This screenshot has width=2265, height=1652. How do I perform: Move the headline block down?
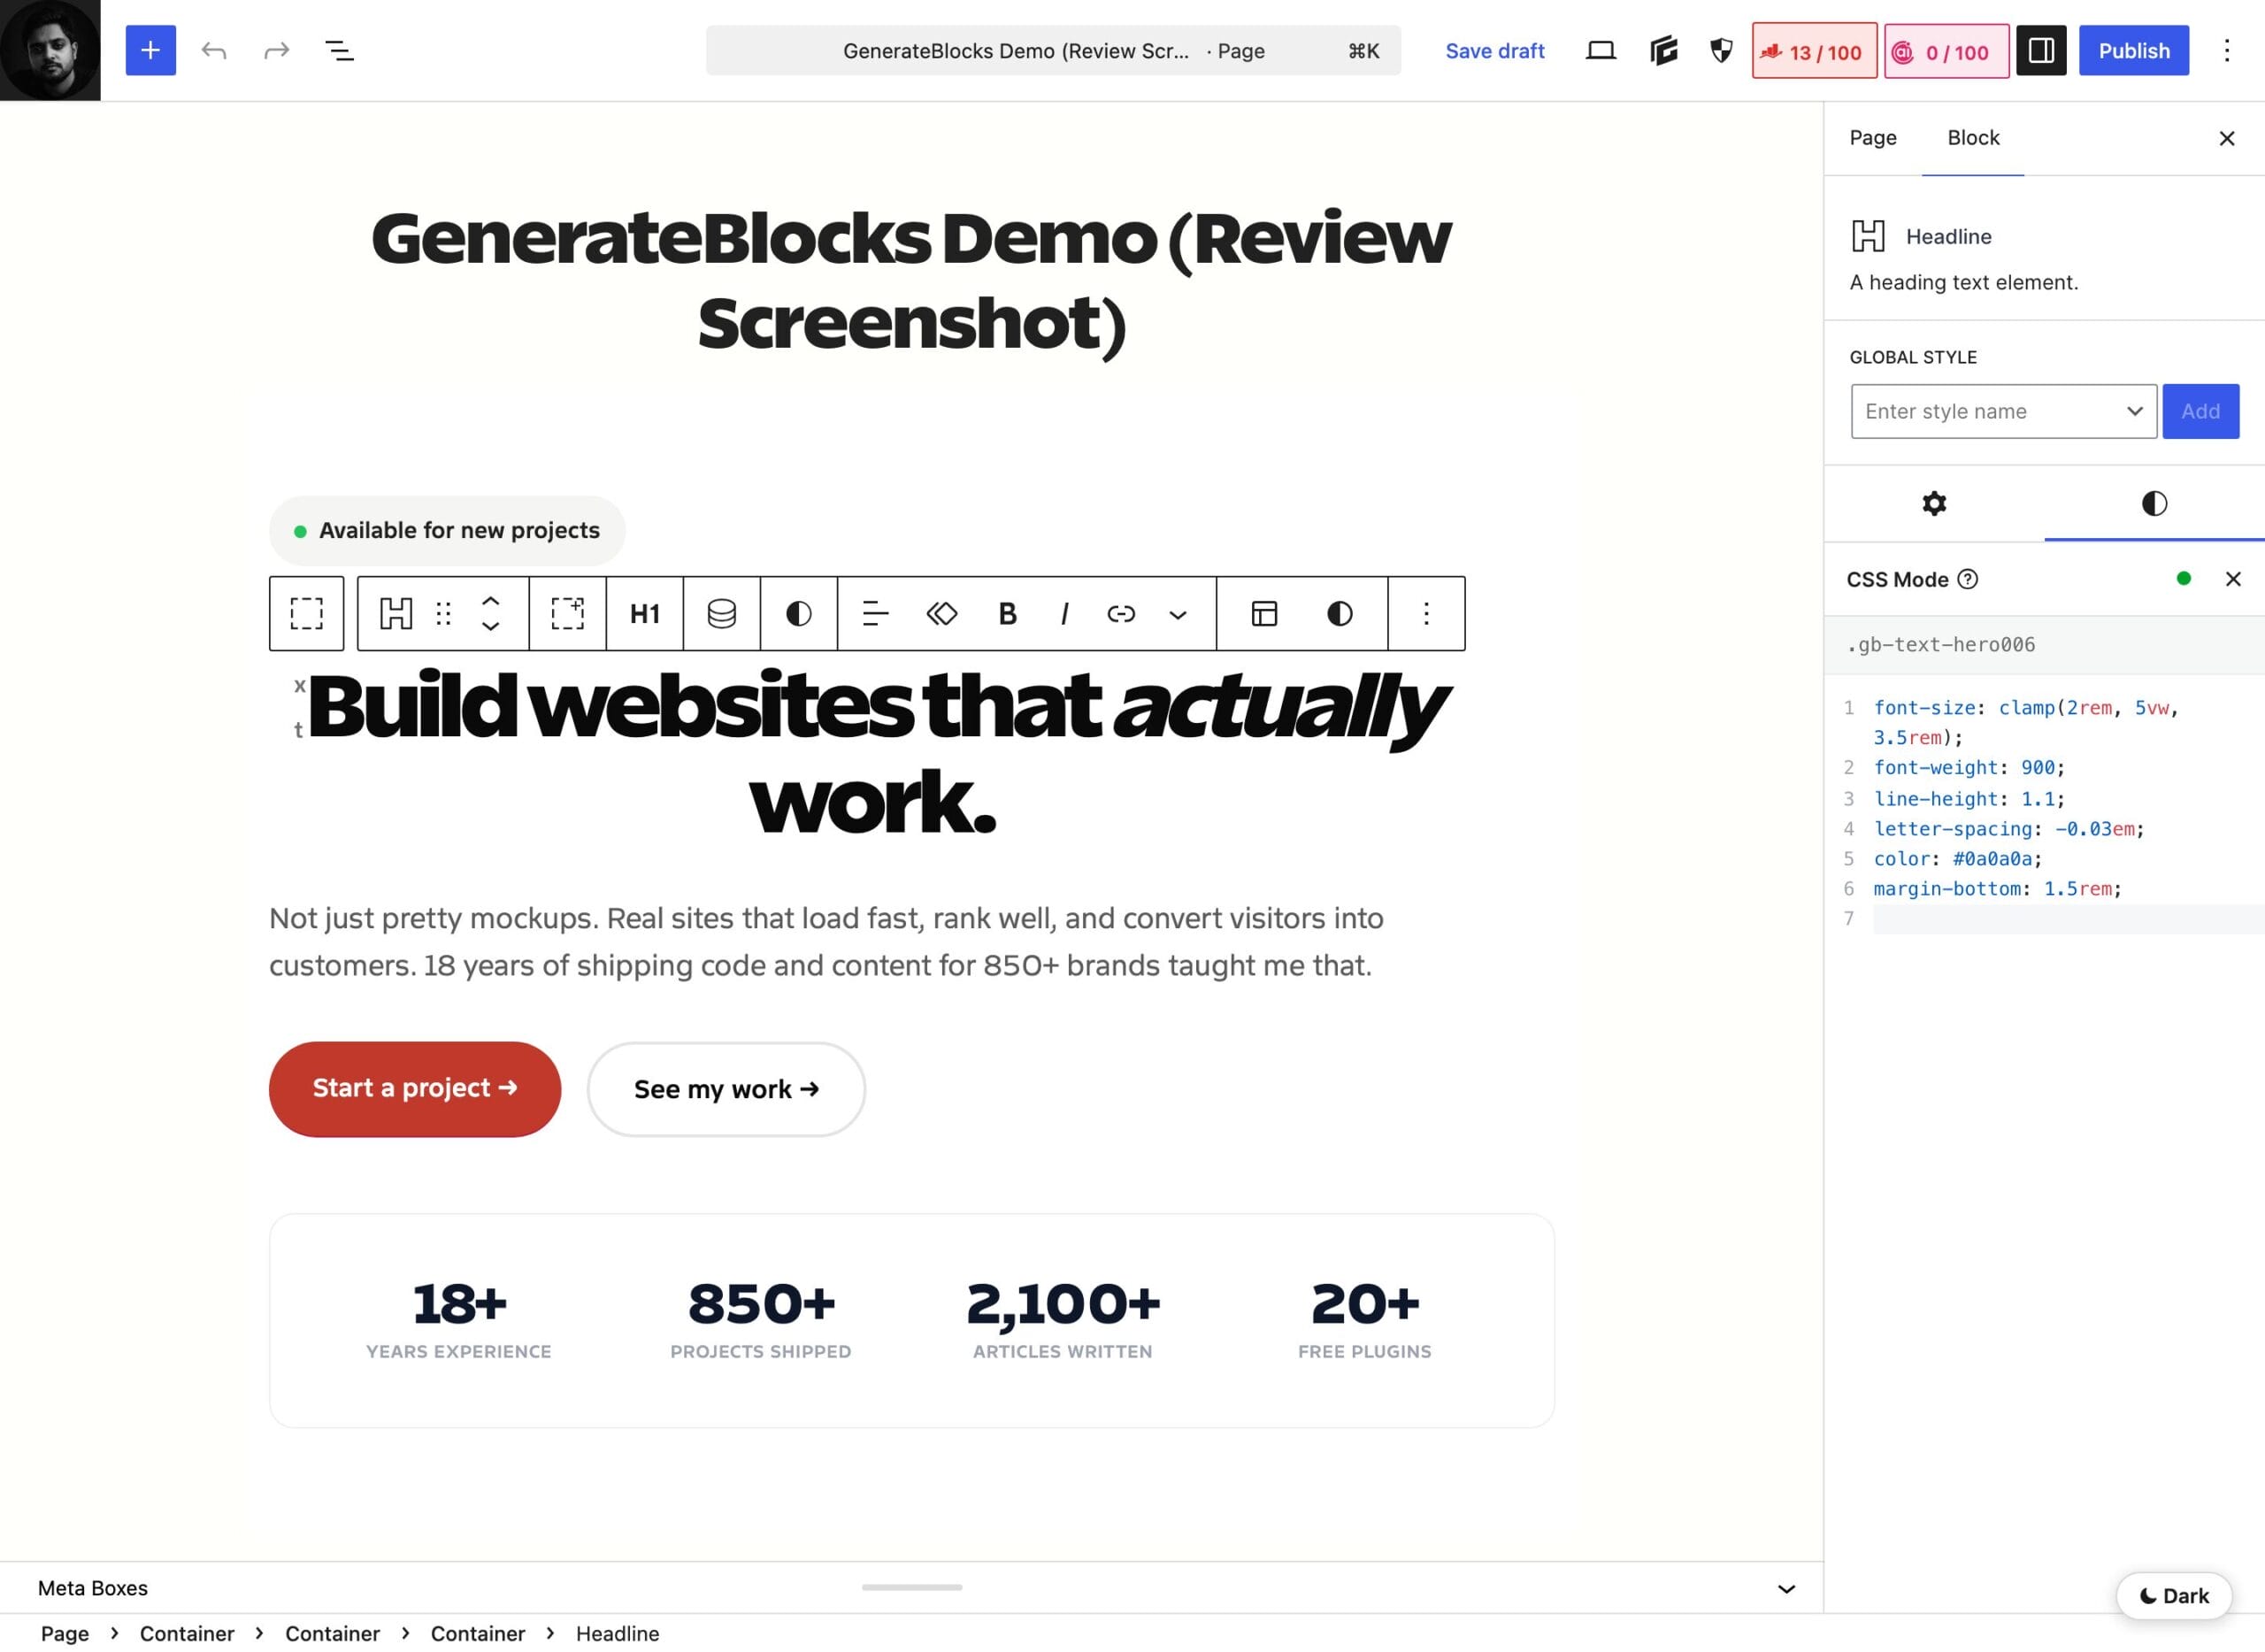coord(490,626)
